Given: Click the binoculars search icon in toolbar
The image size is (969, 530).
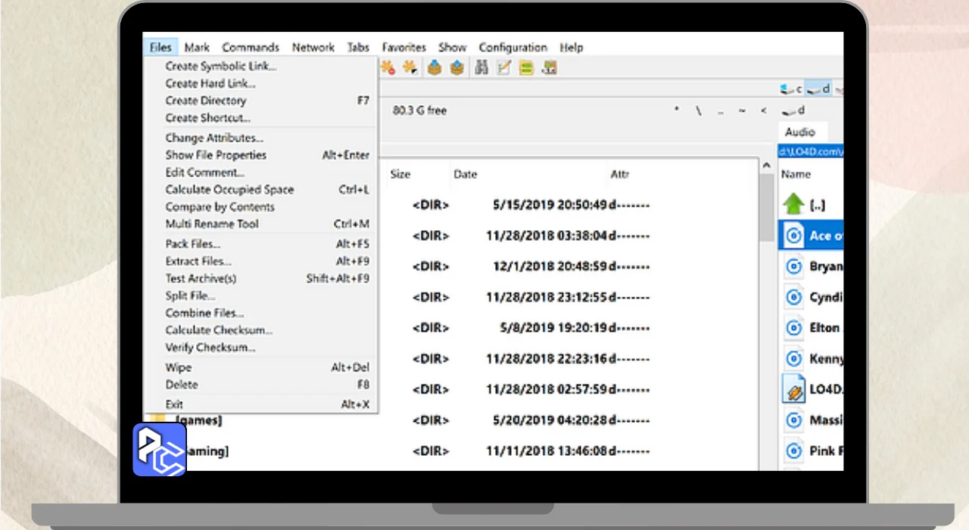Looking at the screenshot, I should pyautogui.click(x=481, y=67).
